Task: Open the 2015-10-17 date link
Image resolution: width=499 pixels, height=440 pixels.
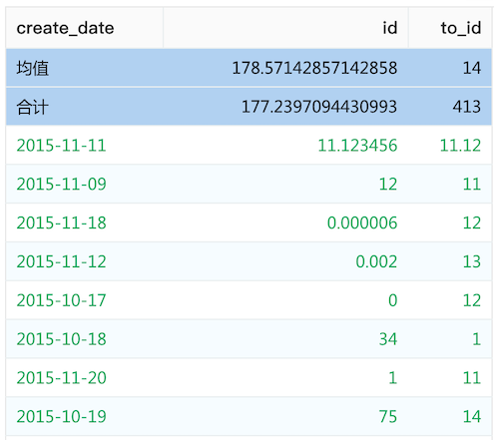Action: pos(62,300)
